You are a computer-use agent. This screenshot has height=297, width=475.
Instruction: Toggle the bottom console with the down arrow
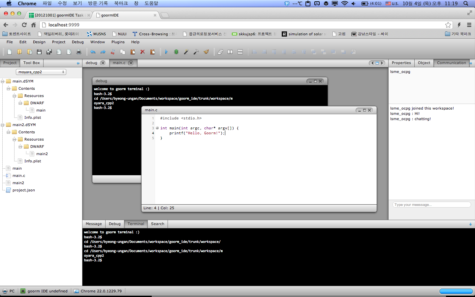470,224
